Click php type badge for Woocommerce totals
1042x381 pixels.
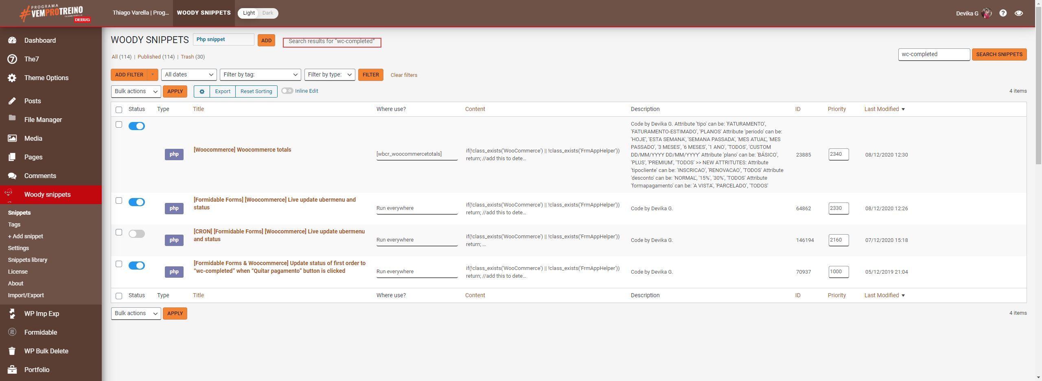tap(174, 155)
